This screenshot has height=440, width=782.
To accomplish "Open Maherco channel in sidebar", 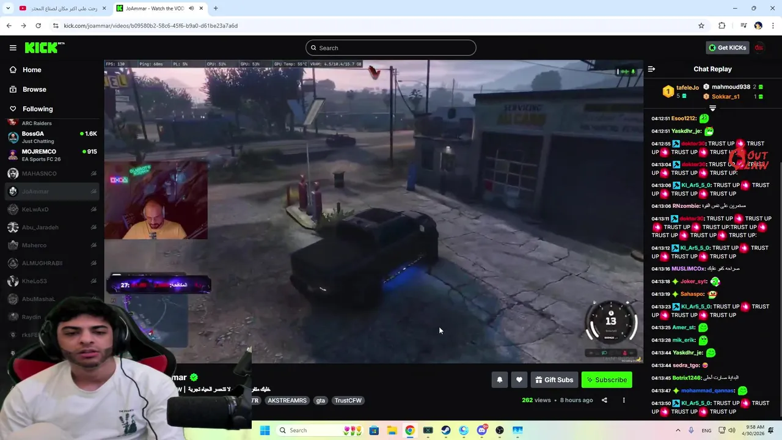I will click(52, 245).
